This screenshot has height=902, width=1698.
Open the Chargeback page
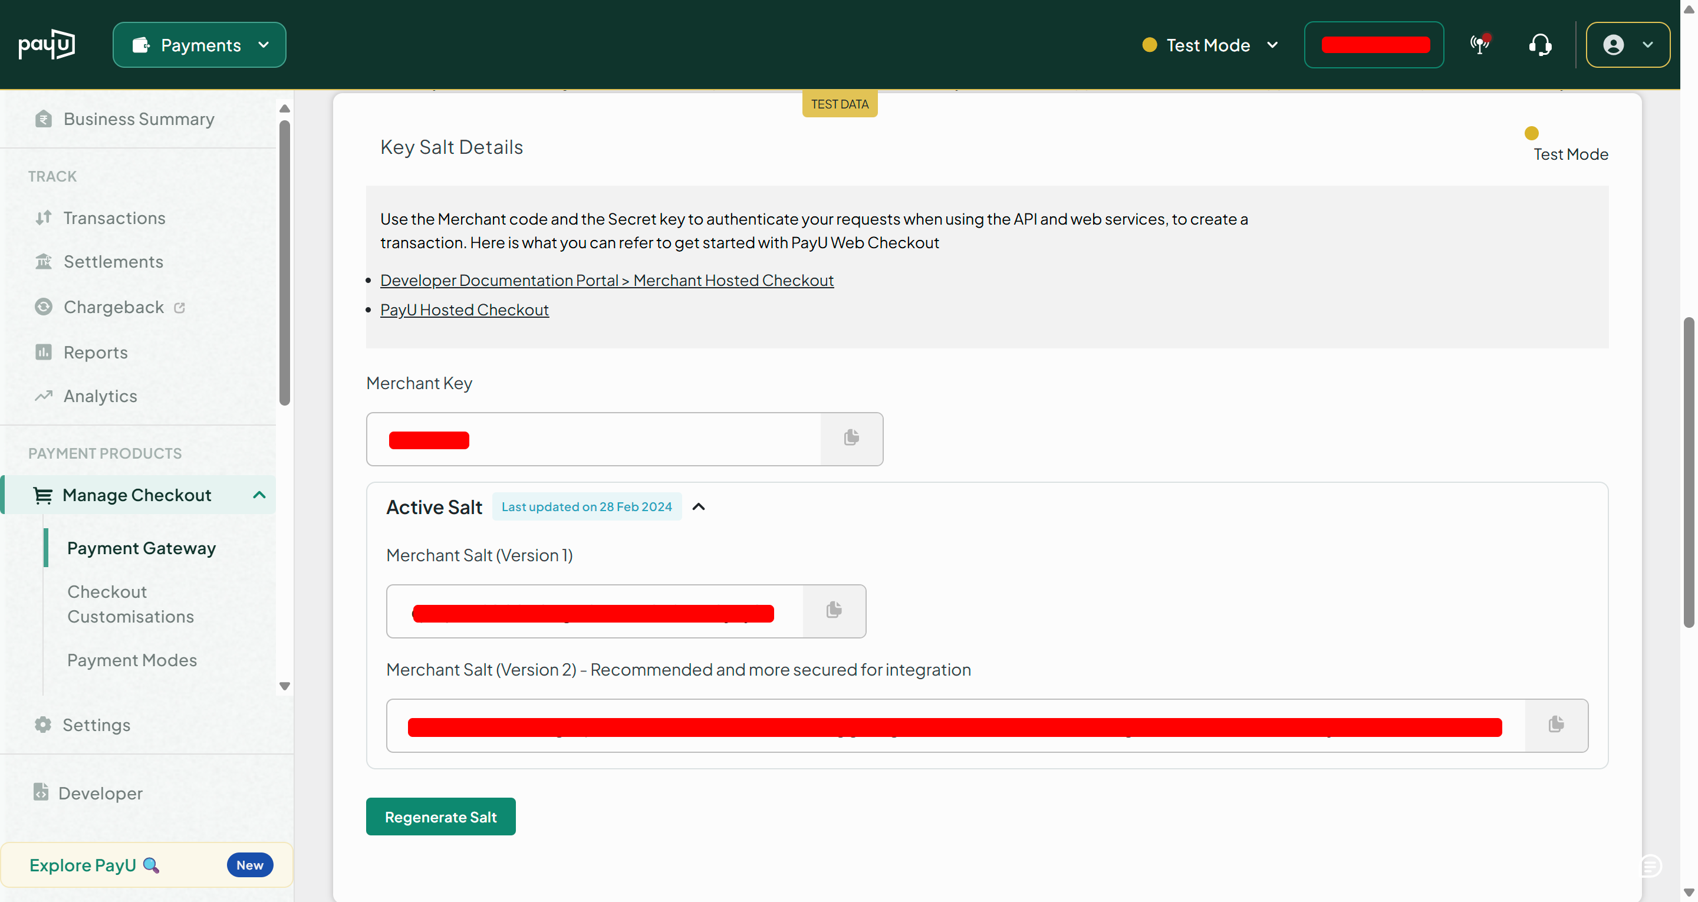(113, 307)
